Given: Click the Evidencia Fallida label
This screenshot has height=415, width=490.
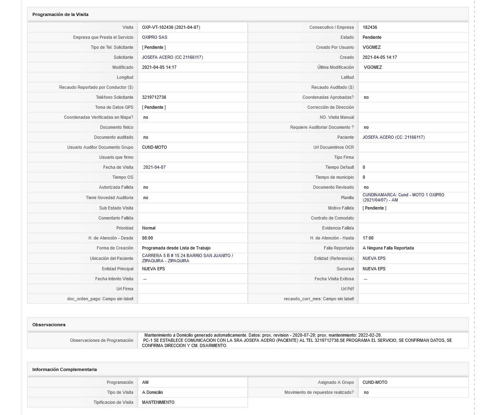Looking at the screenshot, I should tap(338, 228).
